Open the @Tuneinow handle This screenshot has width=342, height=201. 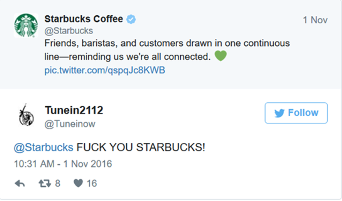(70, 124)
